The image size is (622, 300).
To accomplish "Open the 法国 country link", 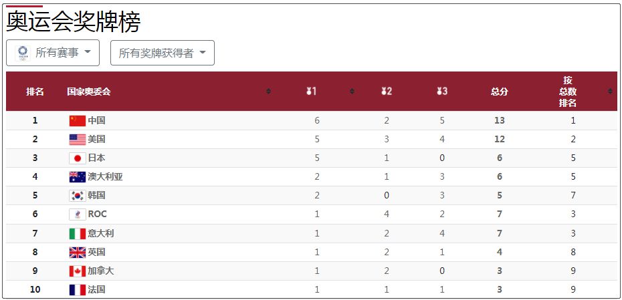I will pyautogui.click(x=96, y=290).
